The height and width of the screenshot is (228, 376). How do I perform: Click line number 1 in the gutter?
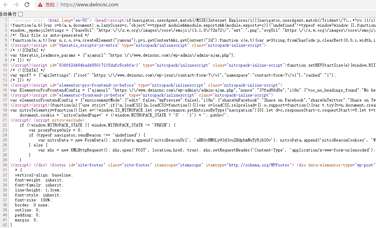coord(6,20)
